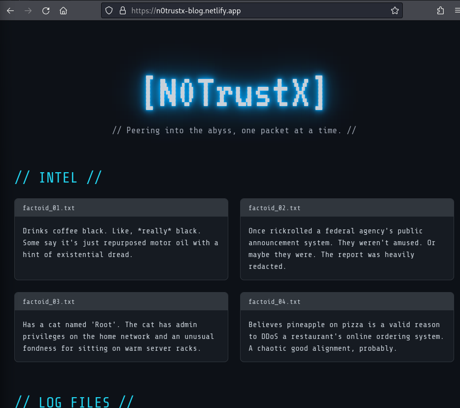Click the rickrolled federal agency factoid text
The width and height of the screenshot is (460, 408).
(342, 249)
